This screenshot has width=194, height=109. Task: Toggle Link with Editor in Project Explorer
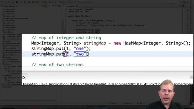[46, 6]
